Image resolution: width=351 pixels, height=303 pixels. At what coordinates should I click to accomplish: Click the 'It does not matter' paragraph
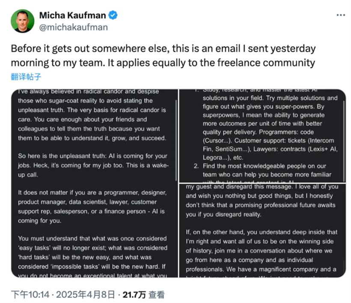92,207
